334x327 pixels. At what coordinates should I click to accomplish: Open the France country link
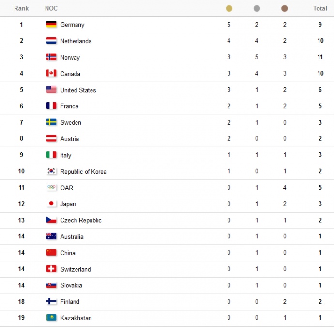coord(69,106)
